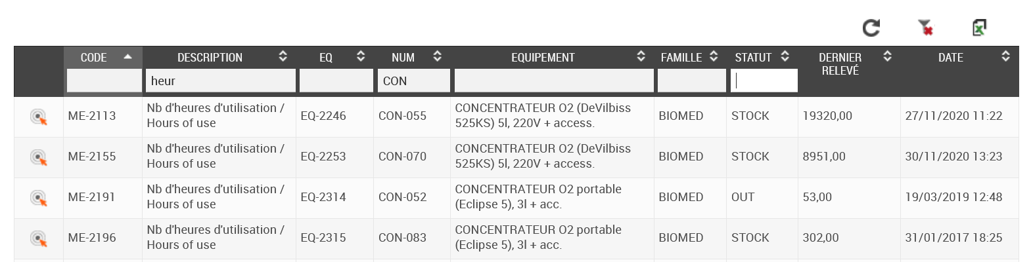The image size is (1031, 262).
Task: Sort by the EQUIPEMENT column arrows
Action: click(x=641, y=56)
